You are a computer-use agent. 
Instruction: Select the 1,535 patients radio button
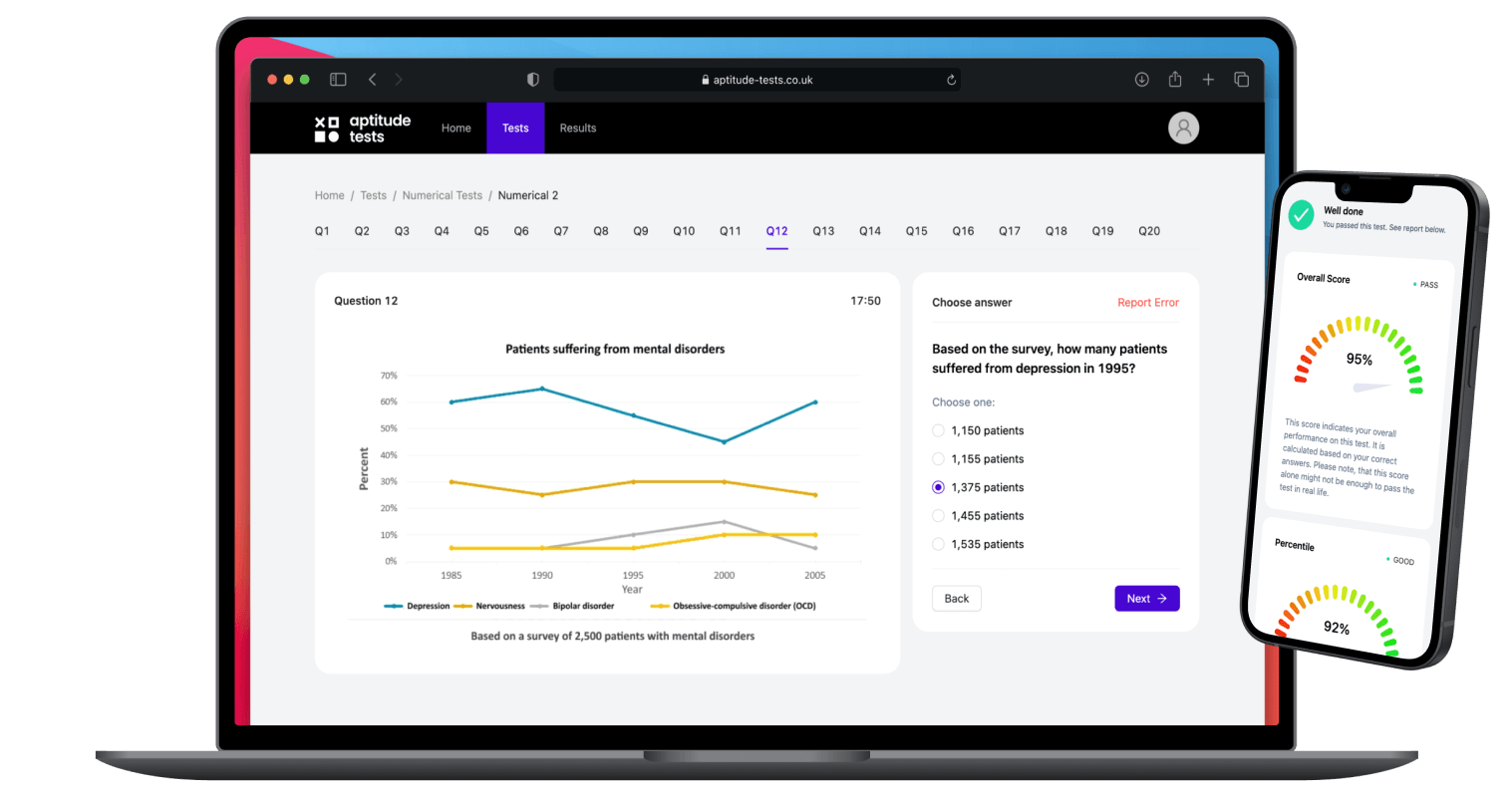(938, 544)
